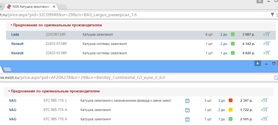Click the part number 22433 6134R at 4 342 р.
This screenshot has width=278, height=125.
[56, 44]
